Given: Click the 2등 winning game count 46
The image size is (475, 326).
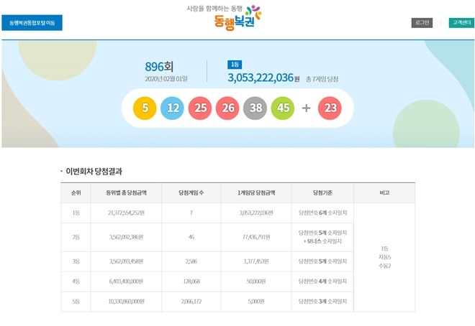Looking at the screenshot, I should [x=191, y=237].
